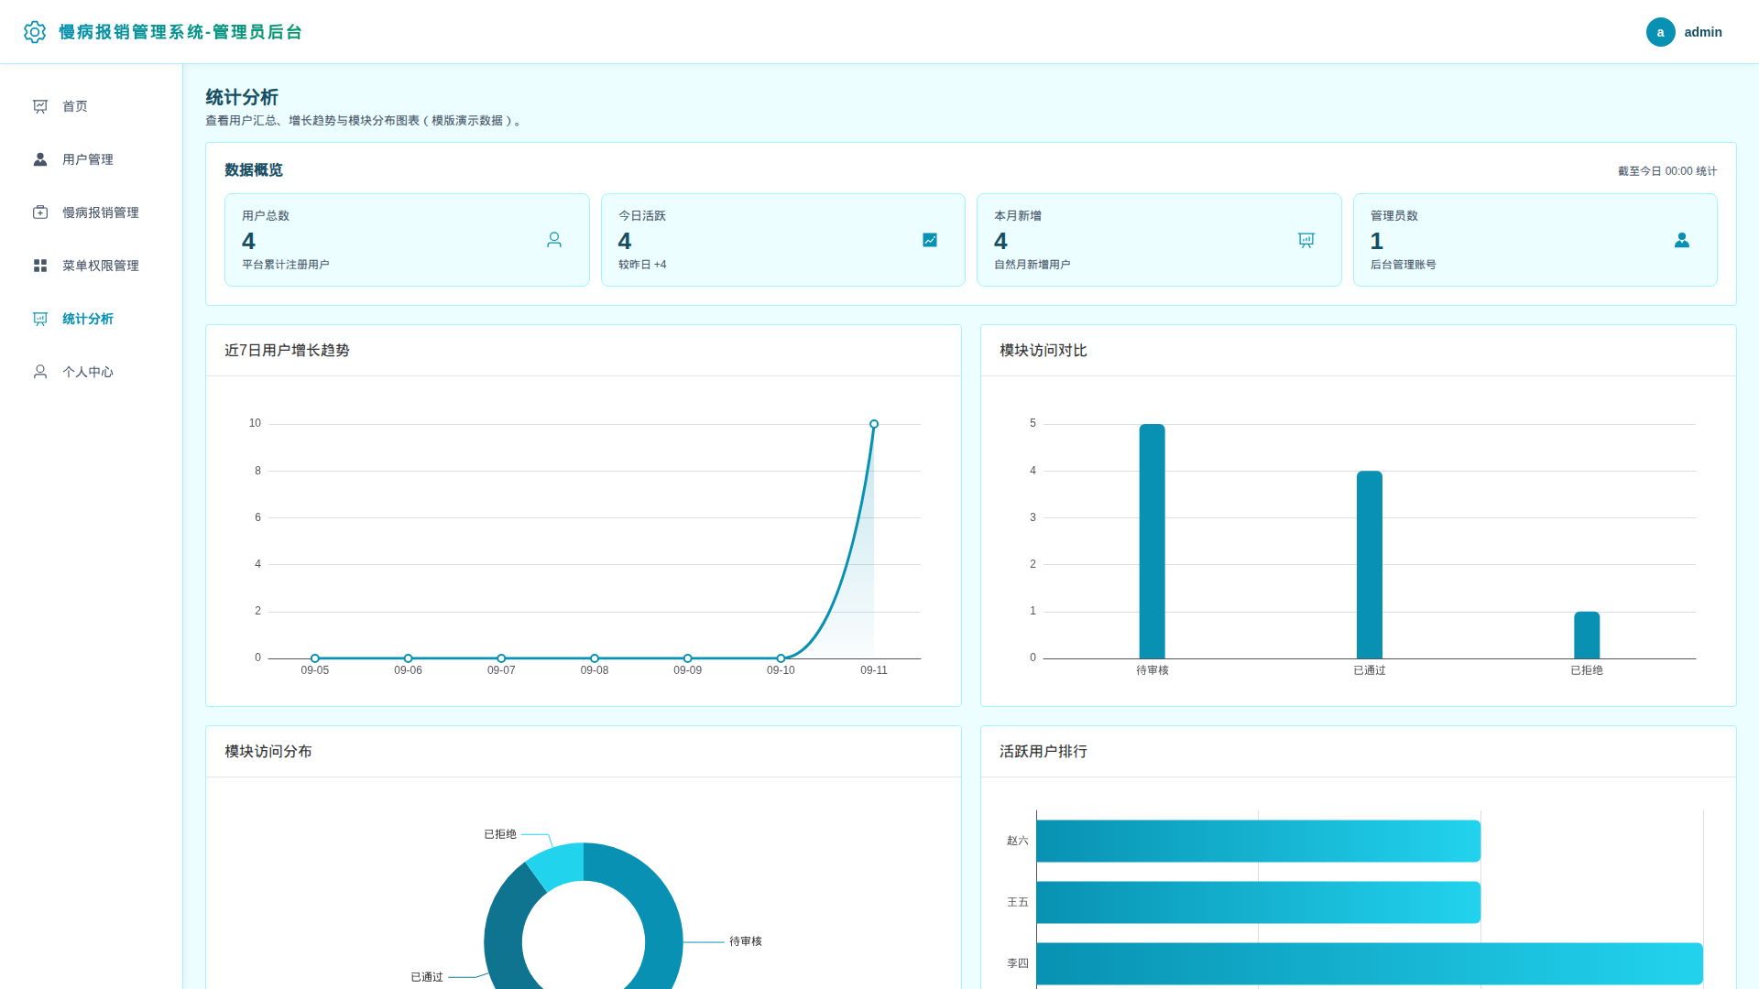The image size is (1759, 989).
Task: Click the chart icon in 今日活跃 card
Action: click(x=930, y=240)
